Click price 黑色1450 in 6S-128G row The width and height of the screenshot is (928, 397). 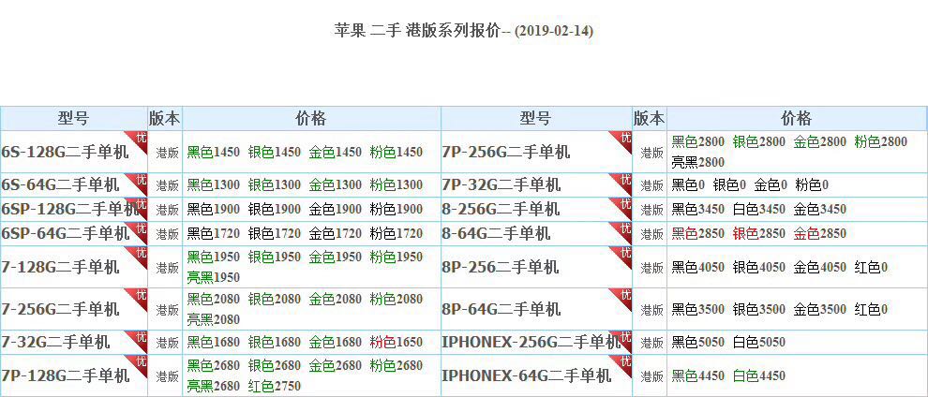214,153
